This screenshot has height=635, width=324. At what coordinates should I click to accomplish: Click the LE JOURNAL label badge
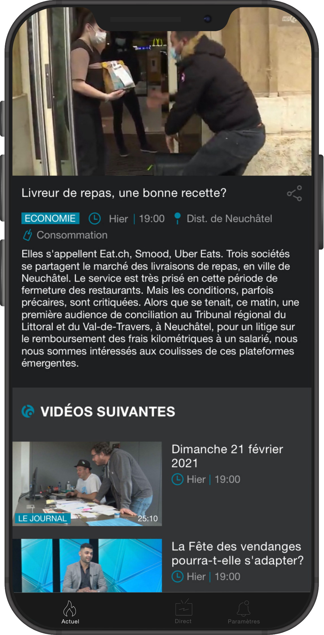point(42,518)
